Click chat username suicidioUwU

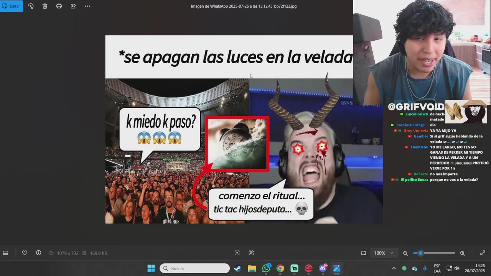pyautogui.click(x=416, y=114)
